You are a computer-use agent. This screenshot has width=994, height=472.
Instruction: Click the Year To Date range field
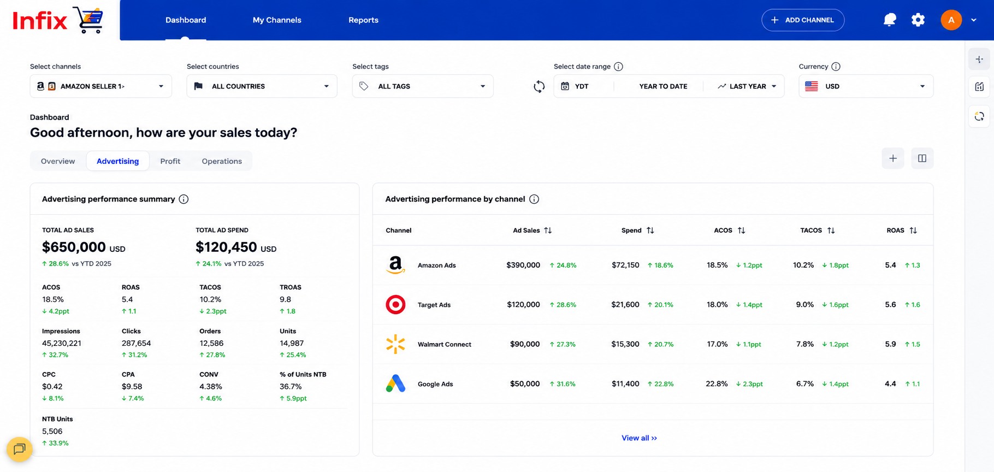click(663, 86)
